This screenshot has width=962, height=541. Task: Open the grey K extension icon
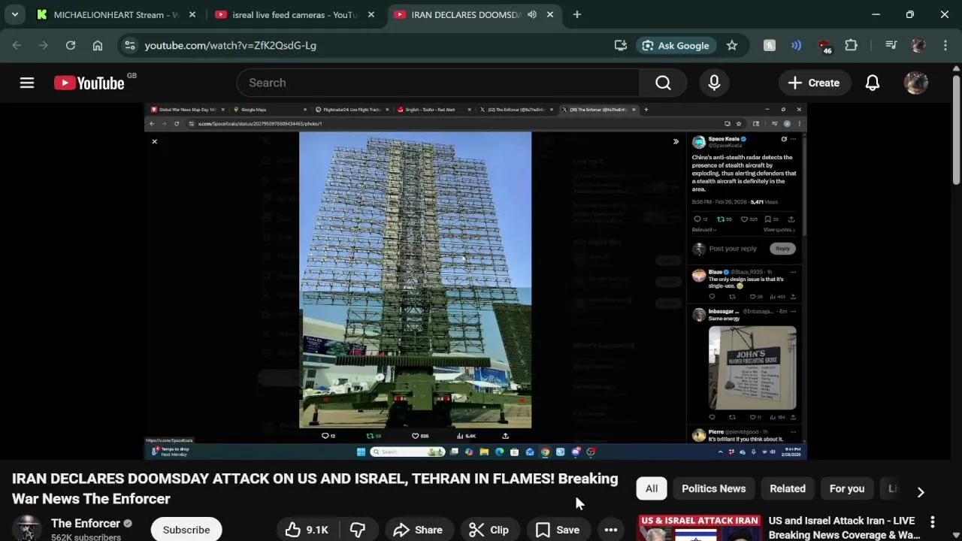(770, 45)
